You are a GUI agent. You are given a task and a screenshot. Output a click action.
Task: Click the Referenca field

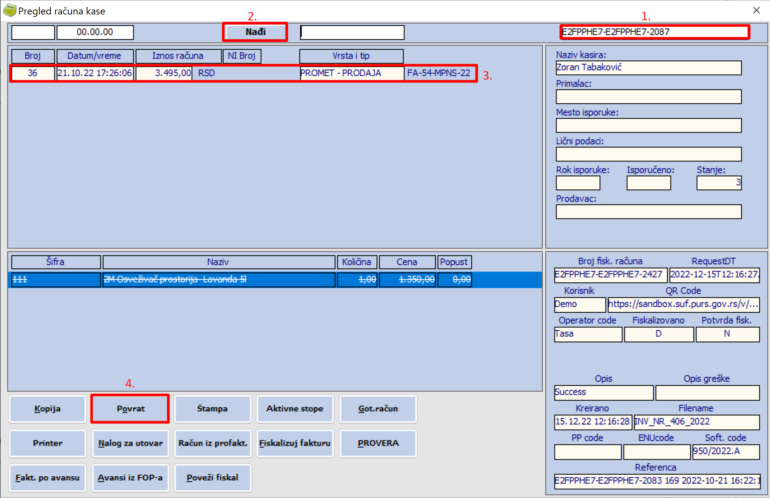pos(657,481)
